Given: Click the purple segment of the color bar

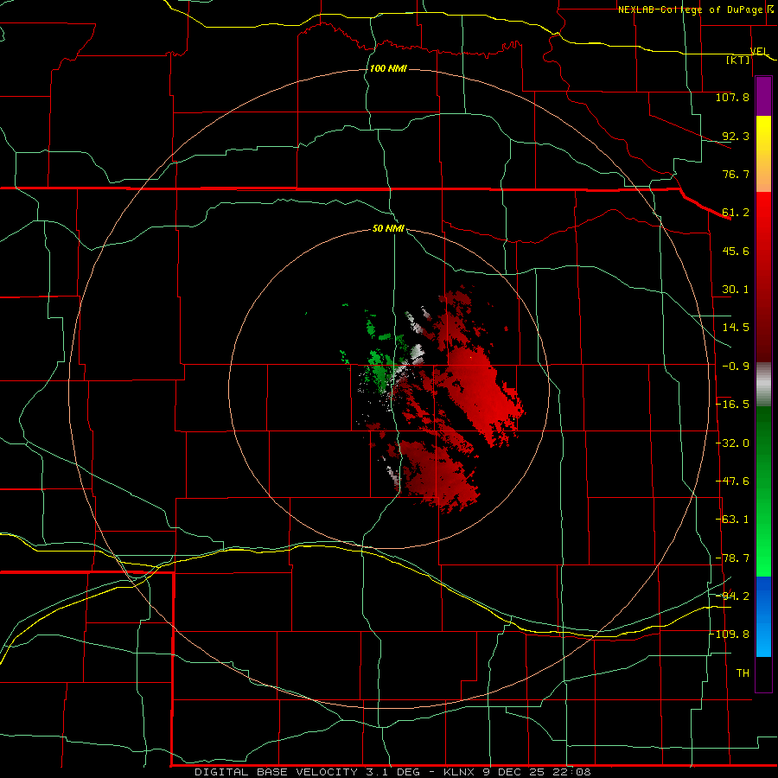Looking at the screenshot, I should click(763, 97).
